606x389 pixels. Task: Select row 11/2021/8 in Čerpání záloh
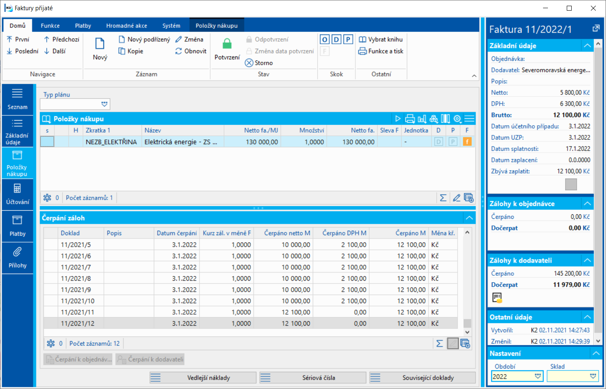coord(76,279)
